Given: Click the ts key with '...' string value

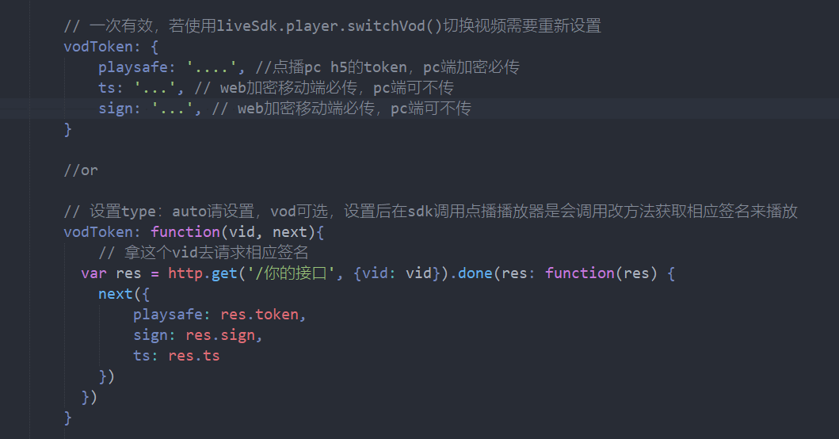Looking at the screenshot, I should click(x=106, y=88).
